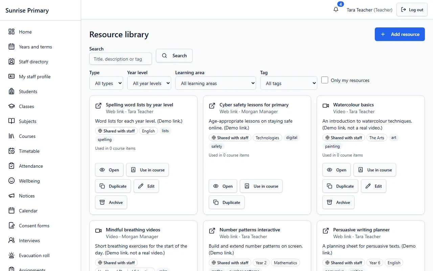Click the Staff directory icon
This screenshot has width=433, height=271.
point(12,61)
